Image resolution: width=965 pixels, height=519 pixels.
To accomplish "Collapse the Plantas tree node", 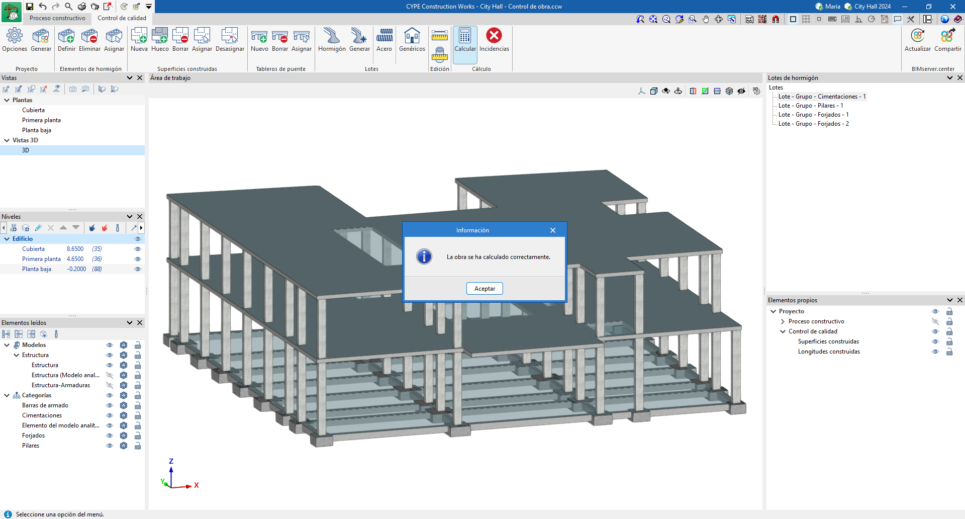I will (x=7, y=100).
